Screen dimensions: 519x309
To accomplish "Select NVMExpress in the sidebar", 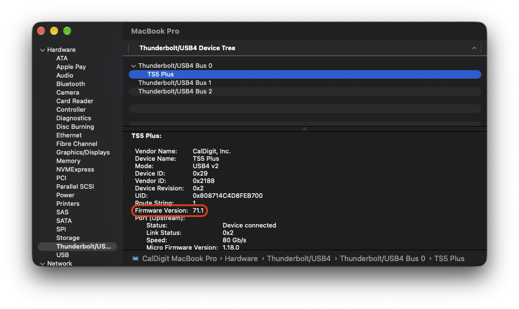I will point(75,170).
